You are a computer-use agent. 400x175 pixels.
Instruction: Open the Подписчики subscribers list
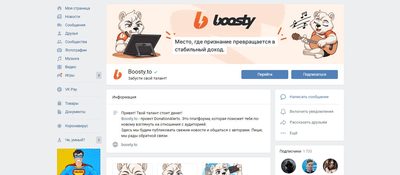coord(290,151)
